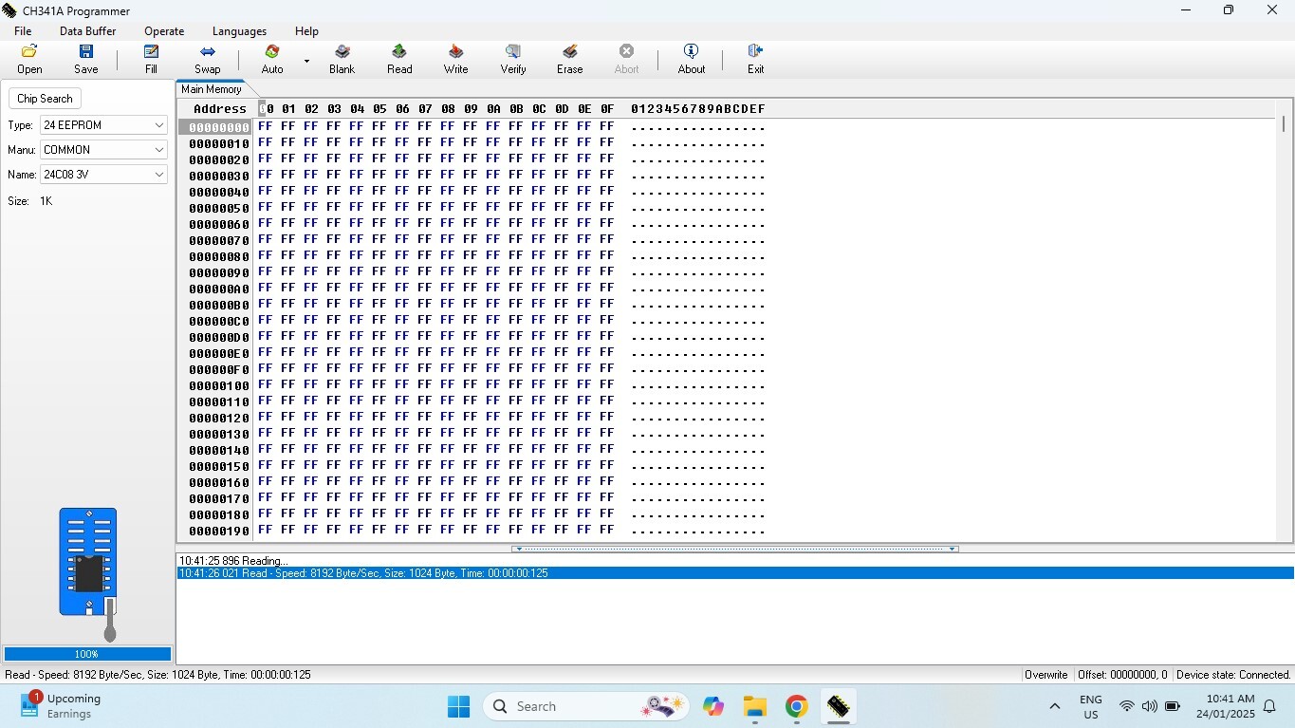Click the 0A hex column header
1295x728 pixels.
tap(493, 109)
